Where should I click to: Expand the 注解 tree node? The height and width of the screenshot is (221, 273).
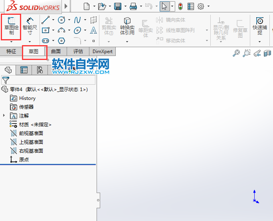4,115
